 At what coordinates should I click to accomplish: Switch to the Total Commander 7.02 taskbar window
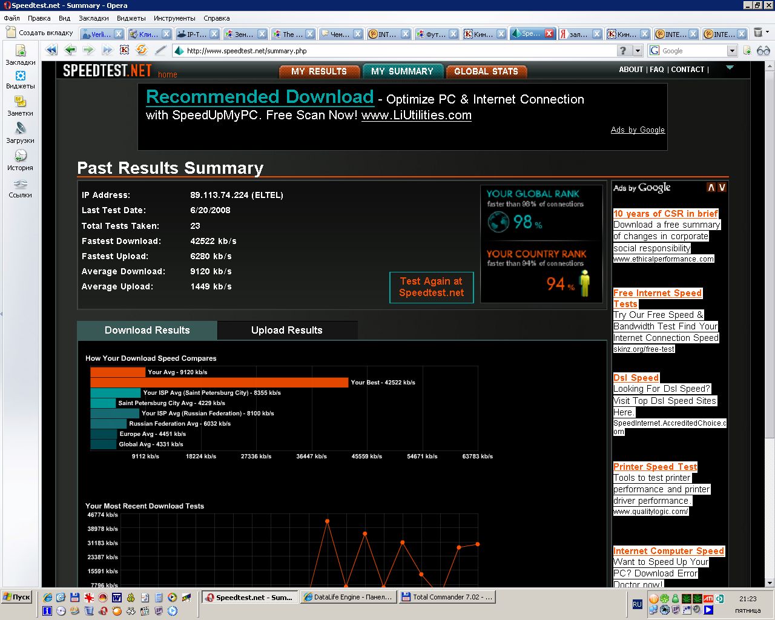click(447, 597)
